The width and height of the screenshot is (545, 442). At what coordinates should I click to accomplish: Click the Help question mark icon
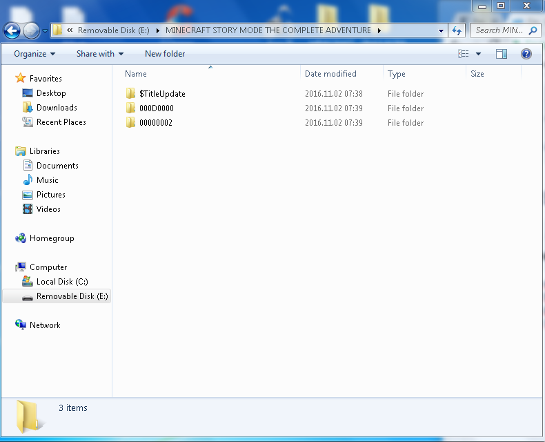point(526,54)
